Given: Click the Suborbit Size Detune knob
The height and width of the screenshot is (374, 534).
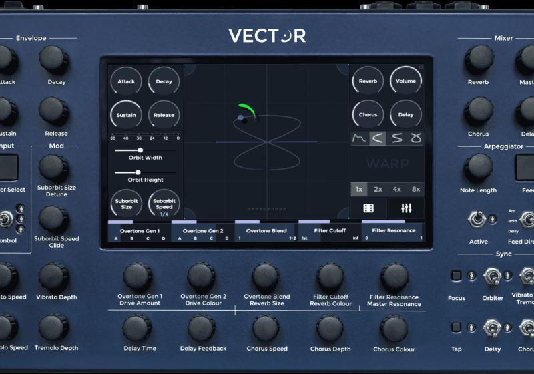Looking at the screenshot, I should (x=54, y=168).
